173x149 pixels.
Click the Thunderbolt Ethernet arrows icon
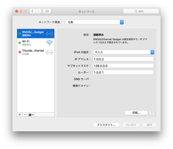[49, 52]
